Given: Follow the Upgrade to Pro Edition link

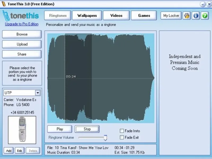Looking at the screenshot, I should click(22, 24).
